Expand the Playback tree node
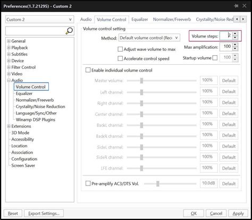The image size is (252, 220). tap(9, 48)
